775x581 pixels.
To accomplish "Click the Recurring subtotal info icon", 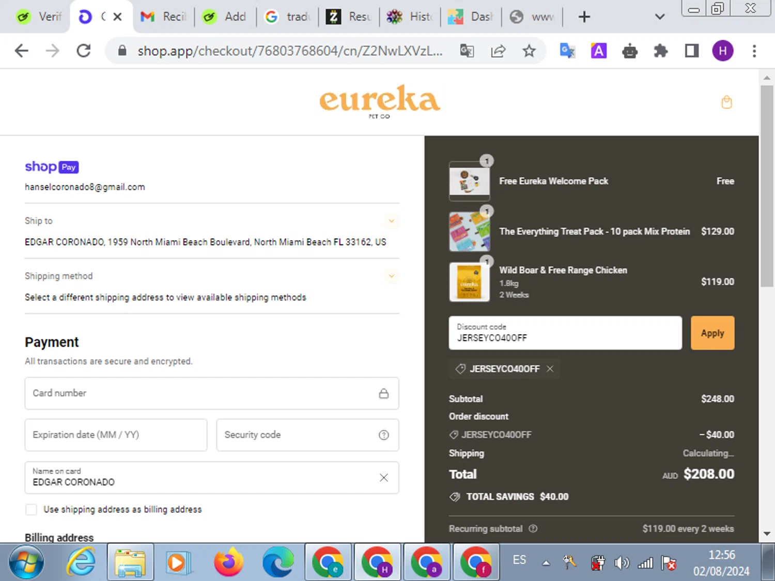I will pos(533,528).
